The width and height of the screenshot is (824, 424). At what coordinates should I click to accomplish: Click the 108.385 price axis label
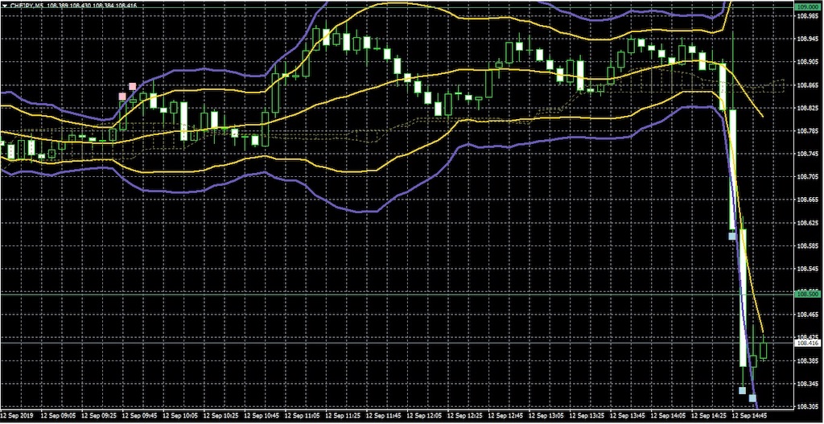(808, 361)
